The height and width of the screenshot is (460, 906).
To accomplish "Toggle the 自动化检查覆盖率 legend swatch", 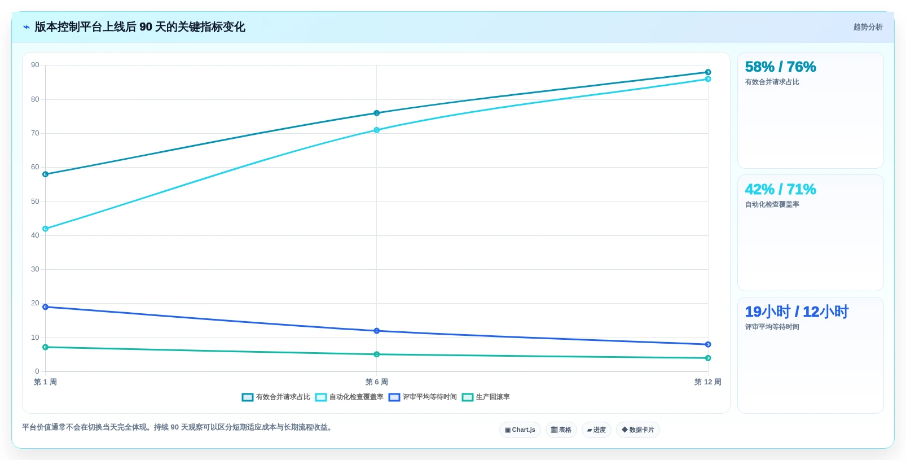I will click(321, 397).
